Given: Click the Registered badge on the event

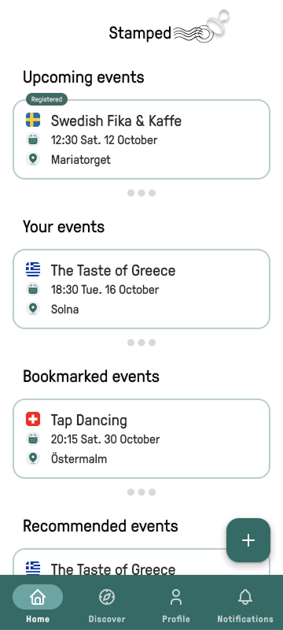Looking at the screenshot, I should (x=47, y=99).
